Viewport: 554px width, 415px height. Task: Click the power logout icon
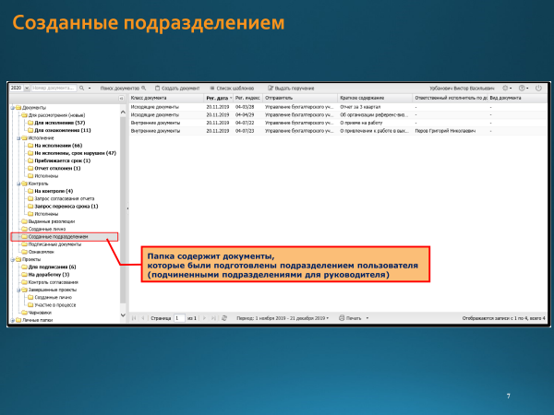coord(538,88)
